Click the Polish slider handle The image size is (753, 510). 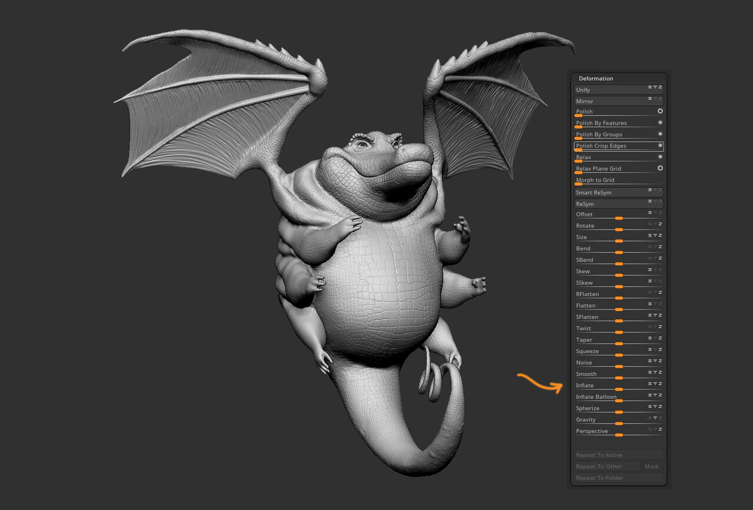(x=578, y=115)
